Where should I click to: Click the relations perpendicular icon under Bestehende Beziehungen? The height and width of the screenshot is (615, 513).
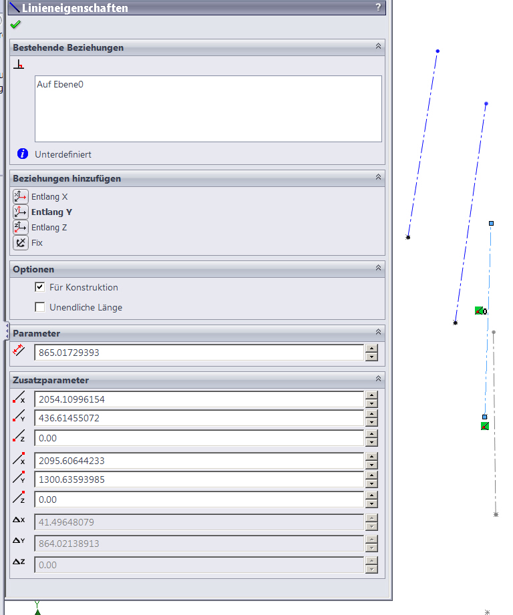[x=19, y=64]
